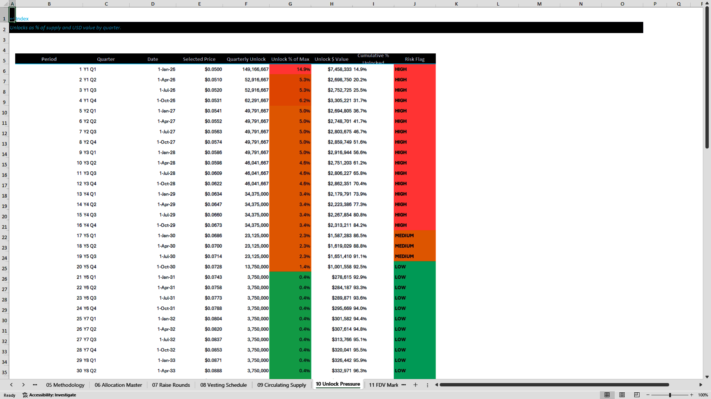
Task: Select the date 1-Oct-26 cell
Action: (x=153, y=100)
